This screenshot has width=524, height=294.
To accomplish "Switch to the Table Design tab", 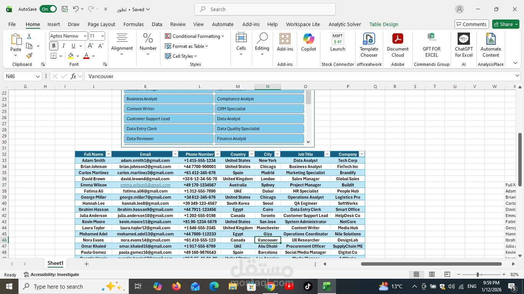I will click(384, 24).
